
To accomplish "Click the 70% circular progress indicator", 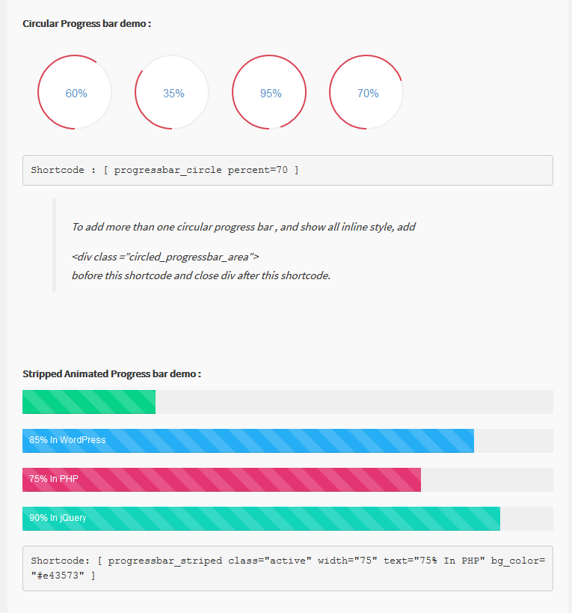I will (x=366, y=92).
